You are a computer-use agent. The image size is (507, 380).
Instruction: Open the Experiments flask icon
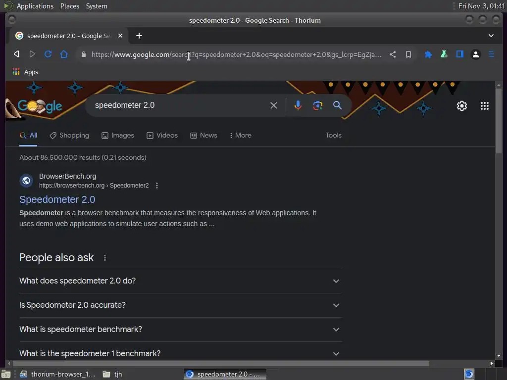(x=444, y=54)
